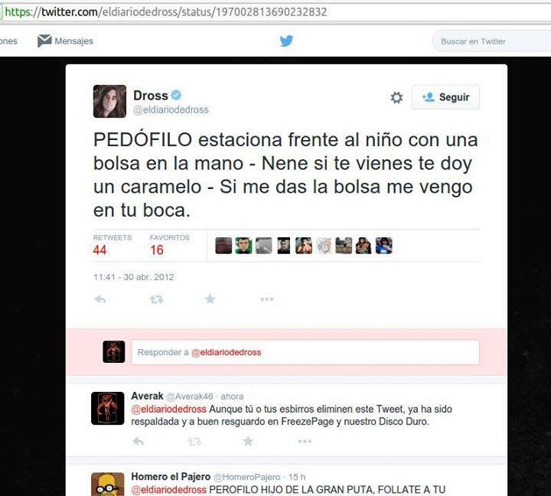Click the Responder a @eldiariodedross field
This screenshot has height=496, width=551.
(305, 352)
